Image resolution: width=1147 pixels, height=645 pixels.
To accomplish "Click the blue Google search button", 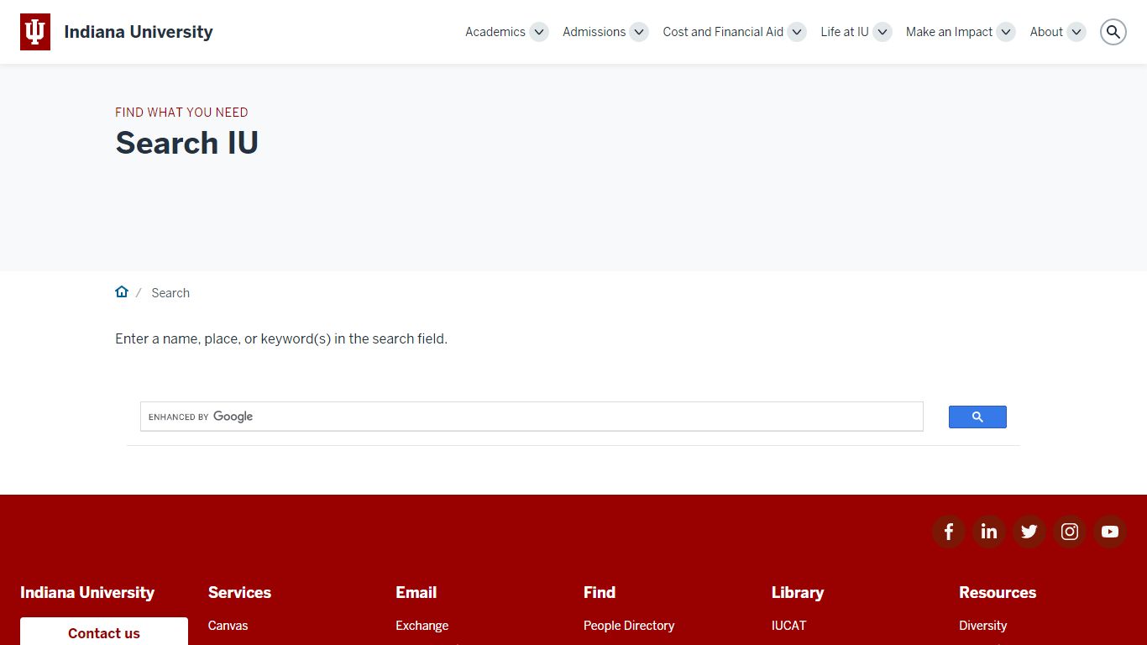I will pyautogui.click(x=977, y=417).
